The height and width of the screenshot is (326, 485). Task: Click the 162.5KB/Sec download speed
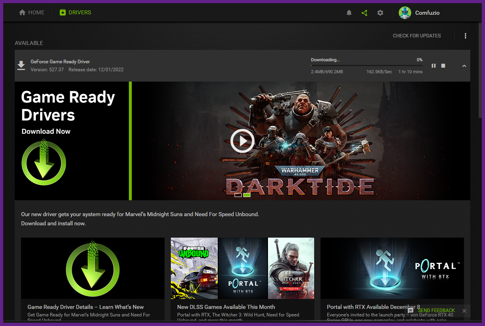click(x=379, y=72)
